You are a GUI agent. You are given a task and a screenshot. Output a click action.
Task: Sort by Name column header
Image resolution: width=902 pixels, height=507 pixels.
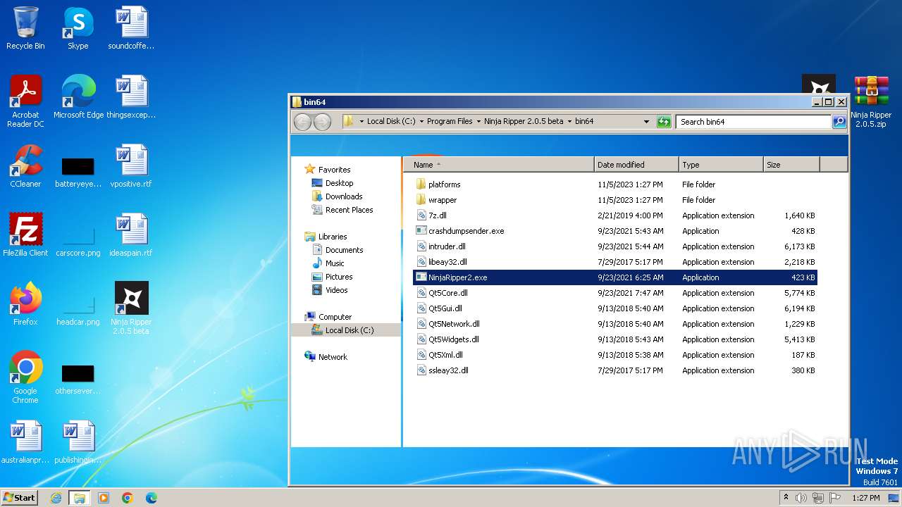click(500, 165)
